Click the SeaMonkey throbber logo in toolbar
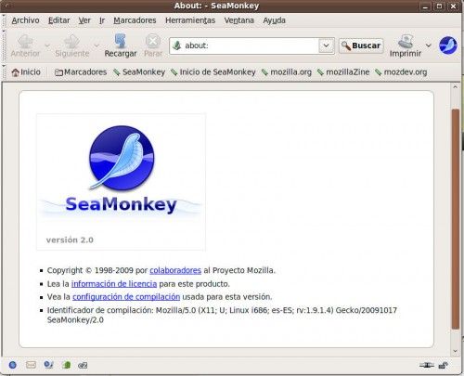 coord(448,45)
